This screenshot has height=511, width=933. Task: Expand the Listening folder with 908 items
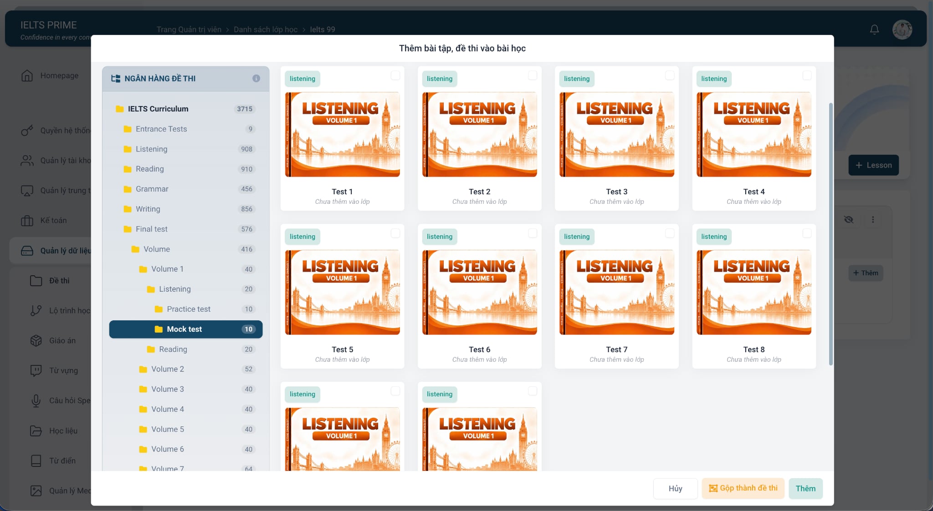pyautogui.click(x=186, y=149)
